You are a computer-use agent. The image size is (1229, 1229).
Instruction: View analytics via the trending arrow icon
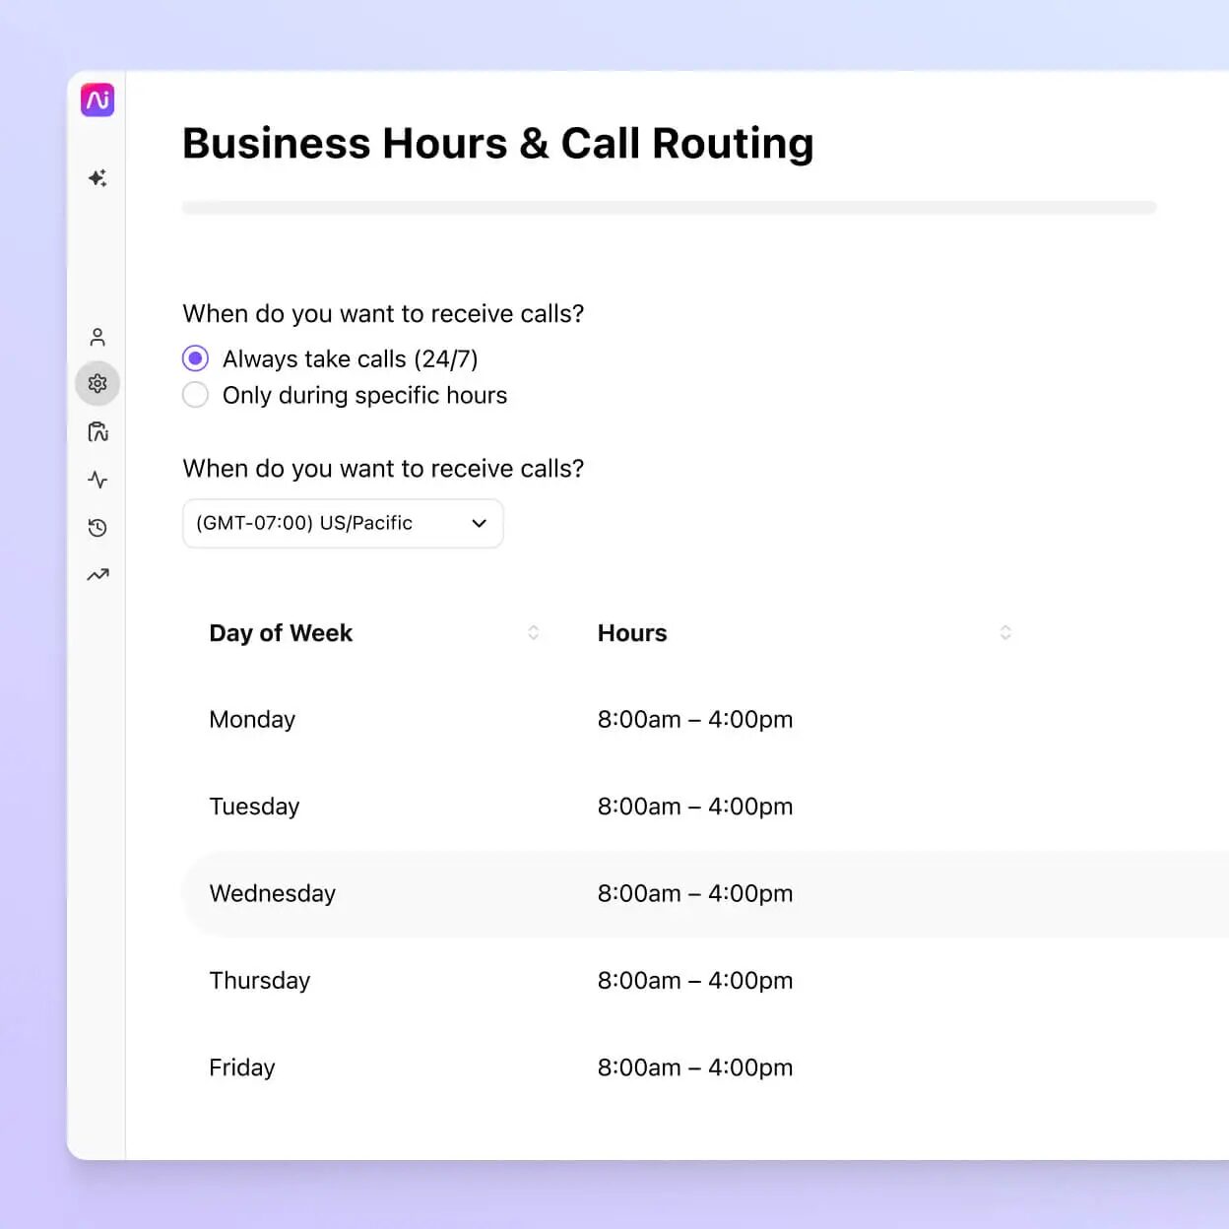pyautogui.click(x=97, y=574)
